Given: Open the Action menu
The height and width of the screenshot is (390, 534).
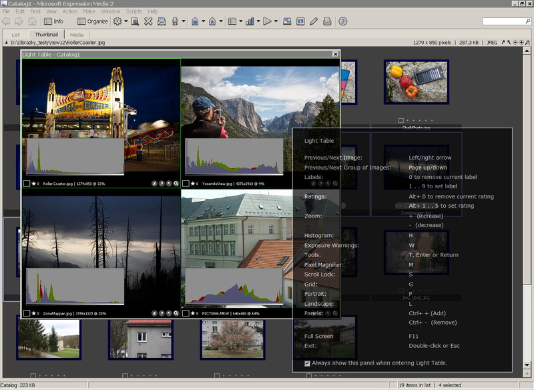Looking at the screenshot, I should tap(70, 11).
